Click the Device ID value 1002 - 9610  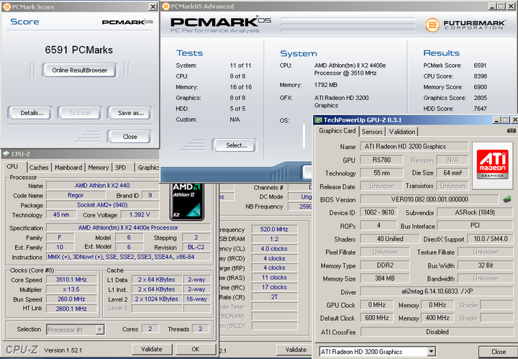[x=379, y=212]
